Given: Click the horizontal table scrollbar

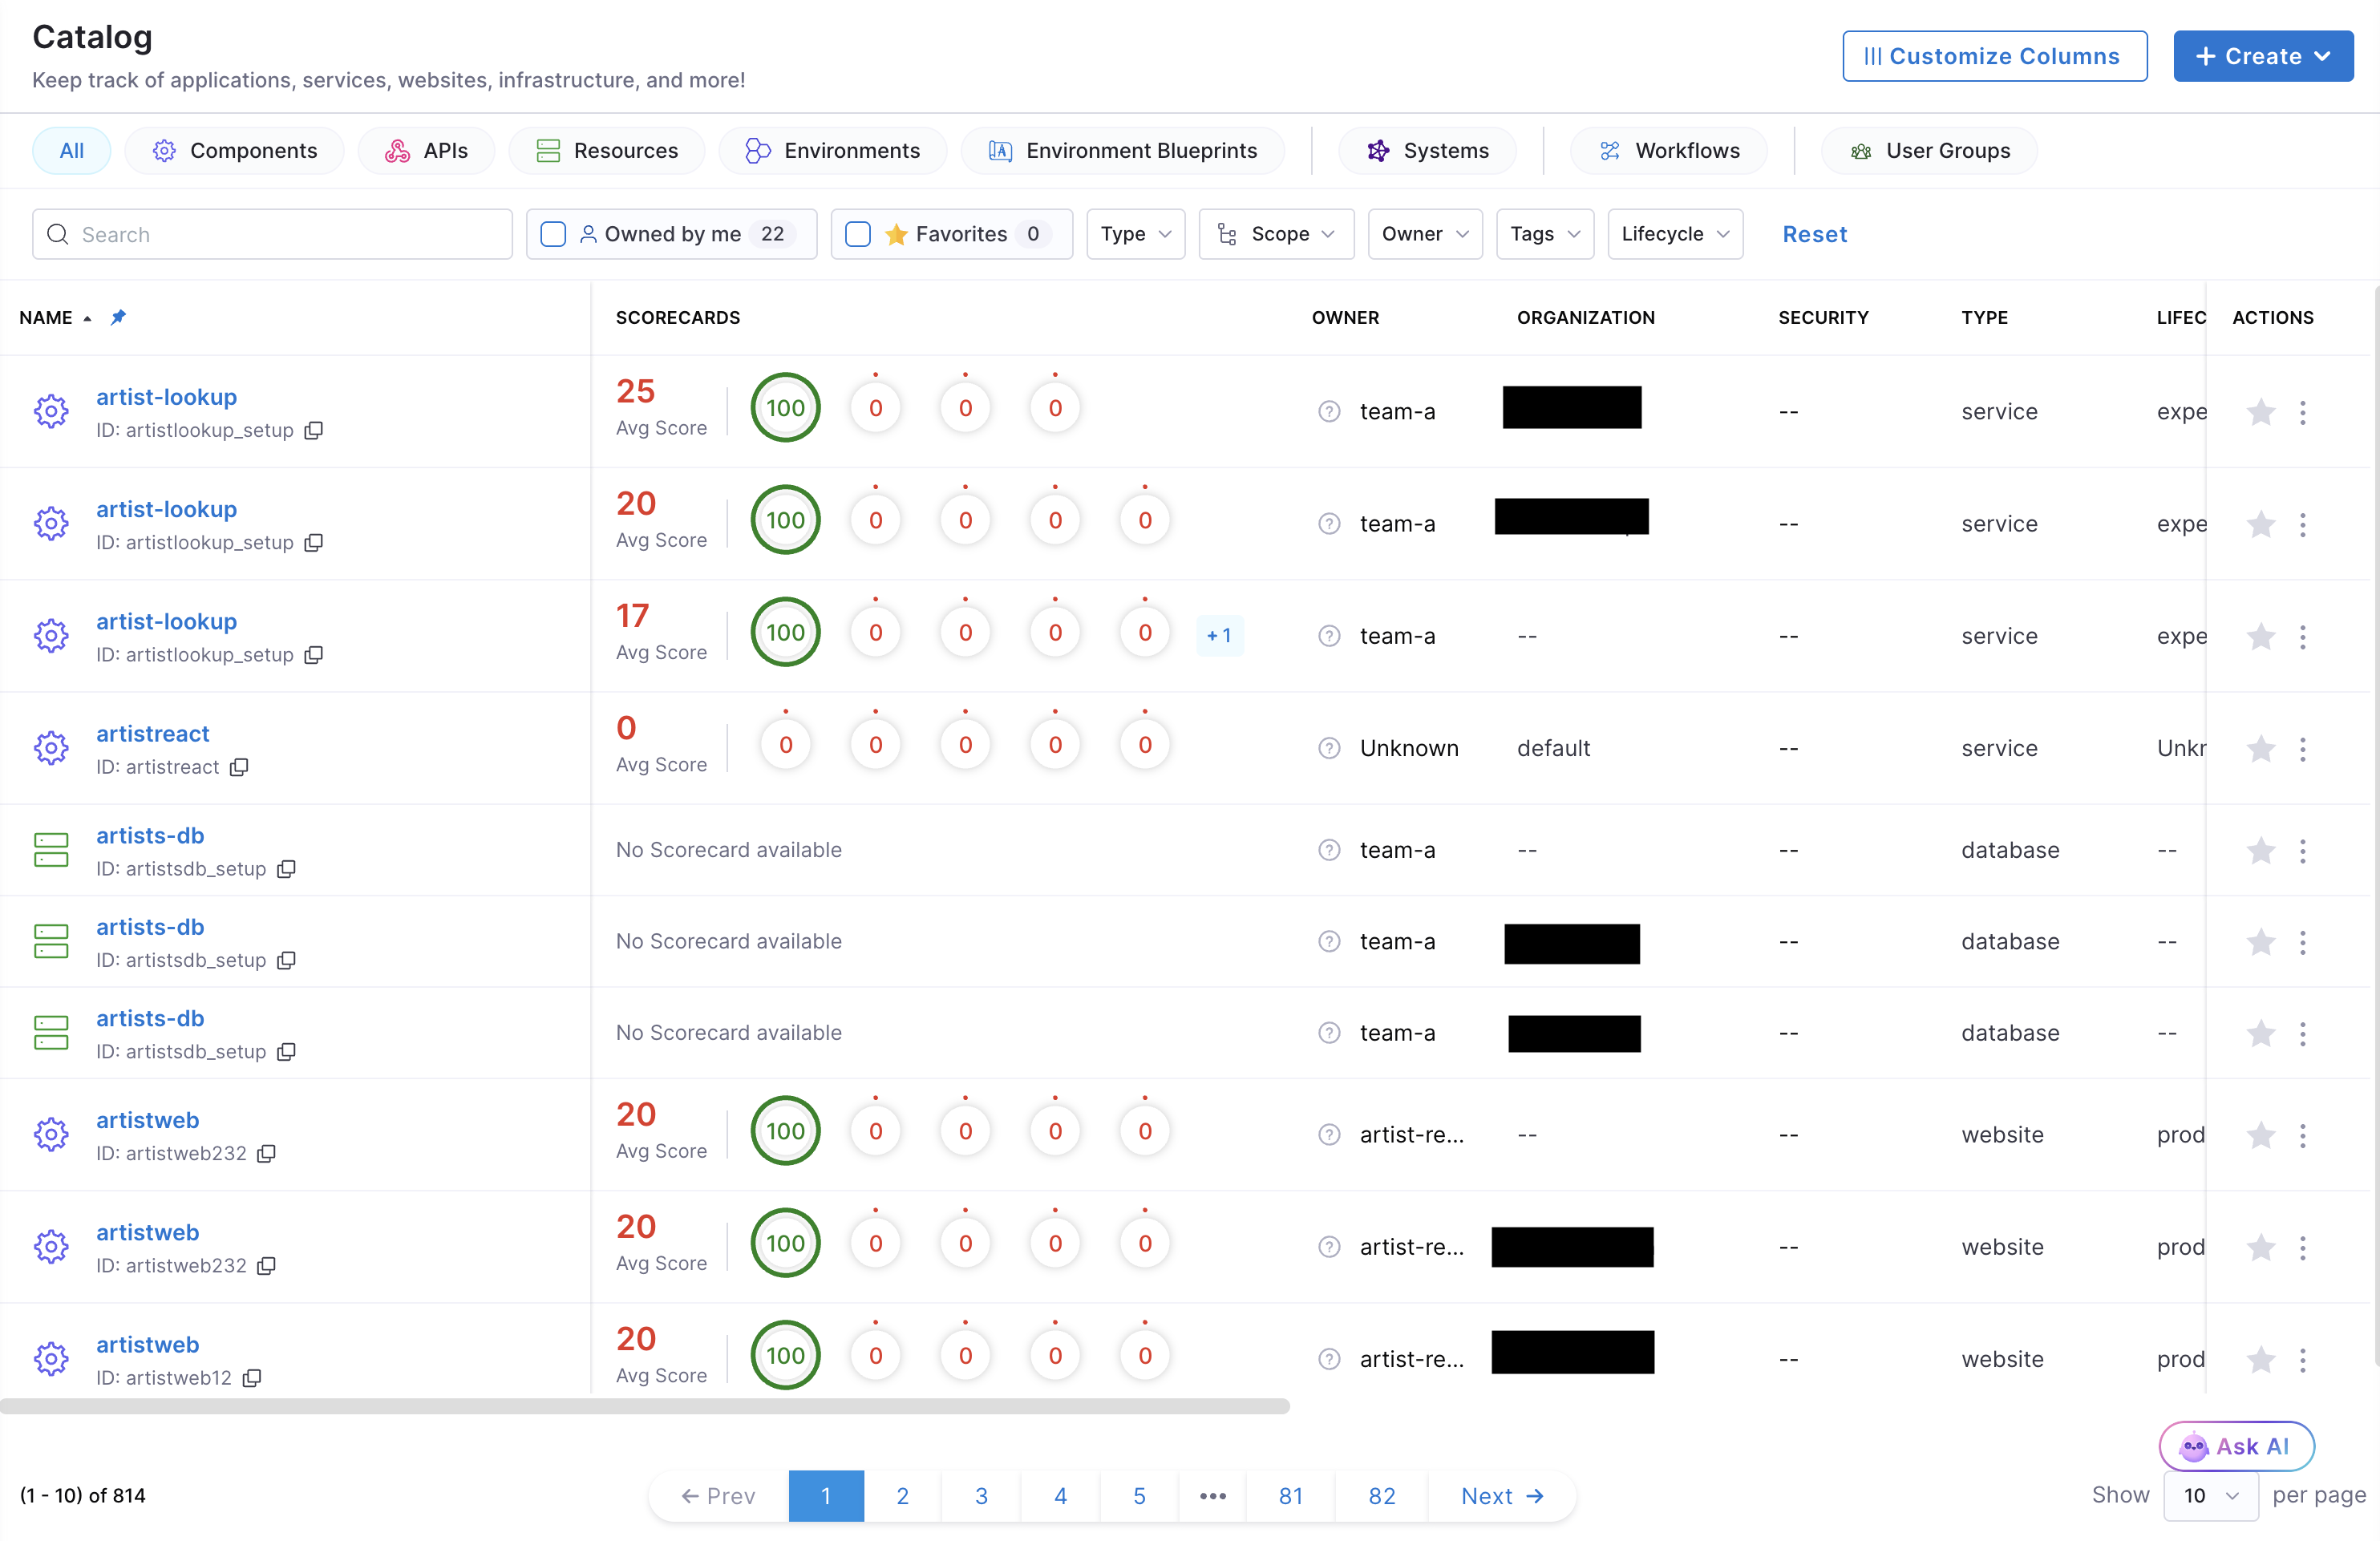Looking at the screenshot, I should pos(645,1406).
